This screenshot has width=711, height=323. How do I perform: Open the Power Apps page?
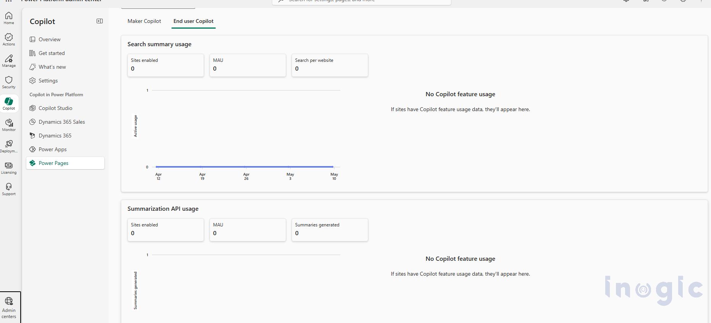coord(65,149)
